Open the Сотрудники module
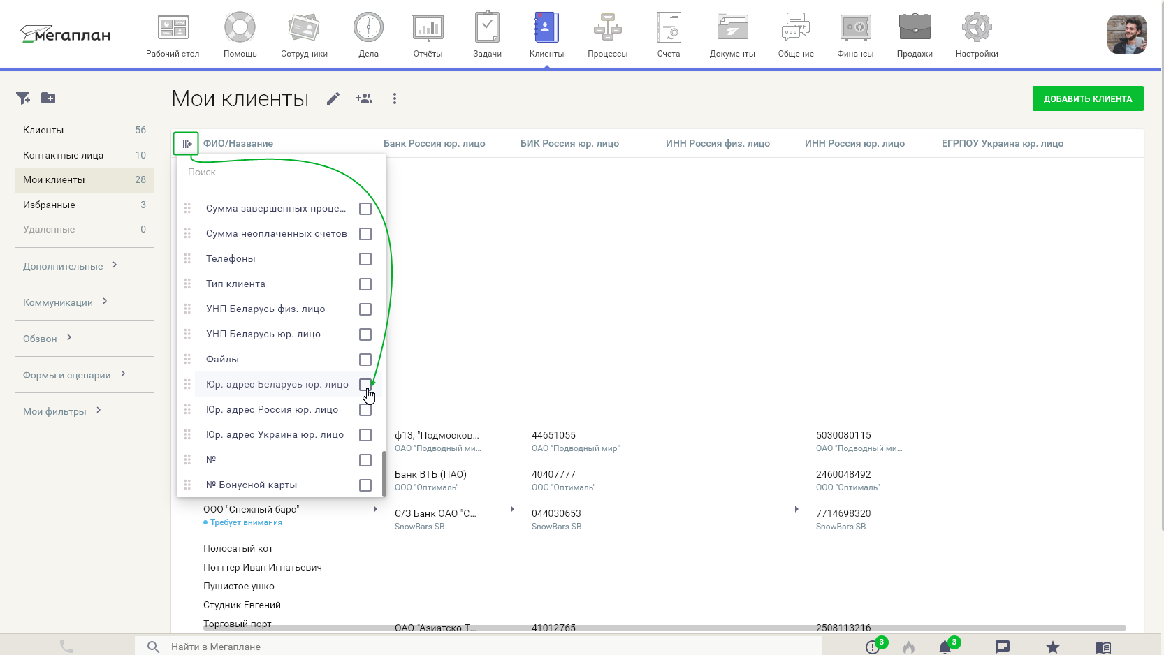The image size is (1164, 655). tap(304, 35)
